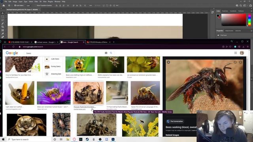Screen dimensions: 253x142
Task: Select the Crop tool
Action: [x=3, y=27]
